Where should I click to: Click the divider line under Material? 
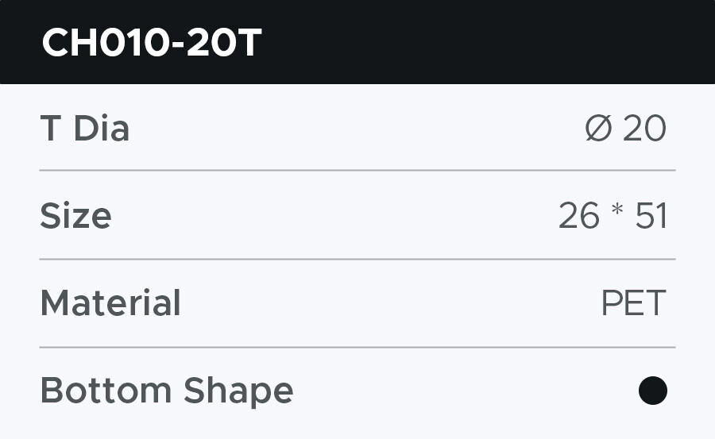pos(357,347)
